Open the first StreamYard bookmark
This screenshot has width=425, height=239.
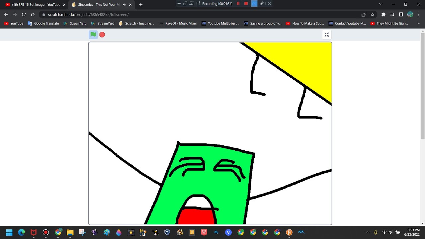click(75, 24)
